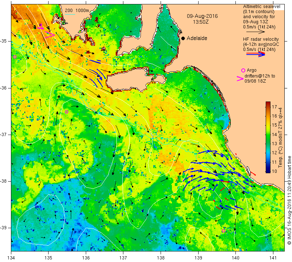
Task: Click '0.5m/s (1kt 24h)' under the HF radar legend
Action: tap(259, 49)
